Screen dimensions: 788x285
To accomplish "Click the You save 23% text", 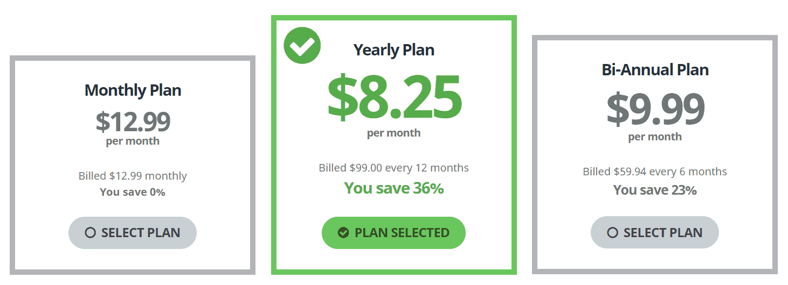I will click(x=655, y=190).
